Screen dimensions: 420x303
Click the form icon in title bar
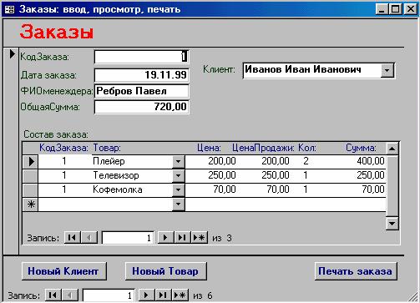tap(9, 9)
